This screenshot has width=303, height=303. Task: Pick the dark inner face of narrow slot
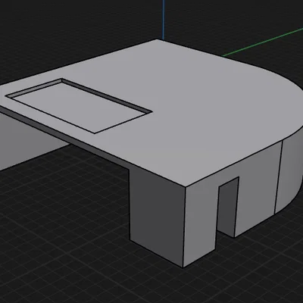pyautogui.click(x=227, y=207)
